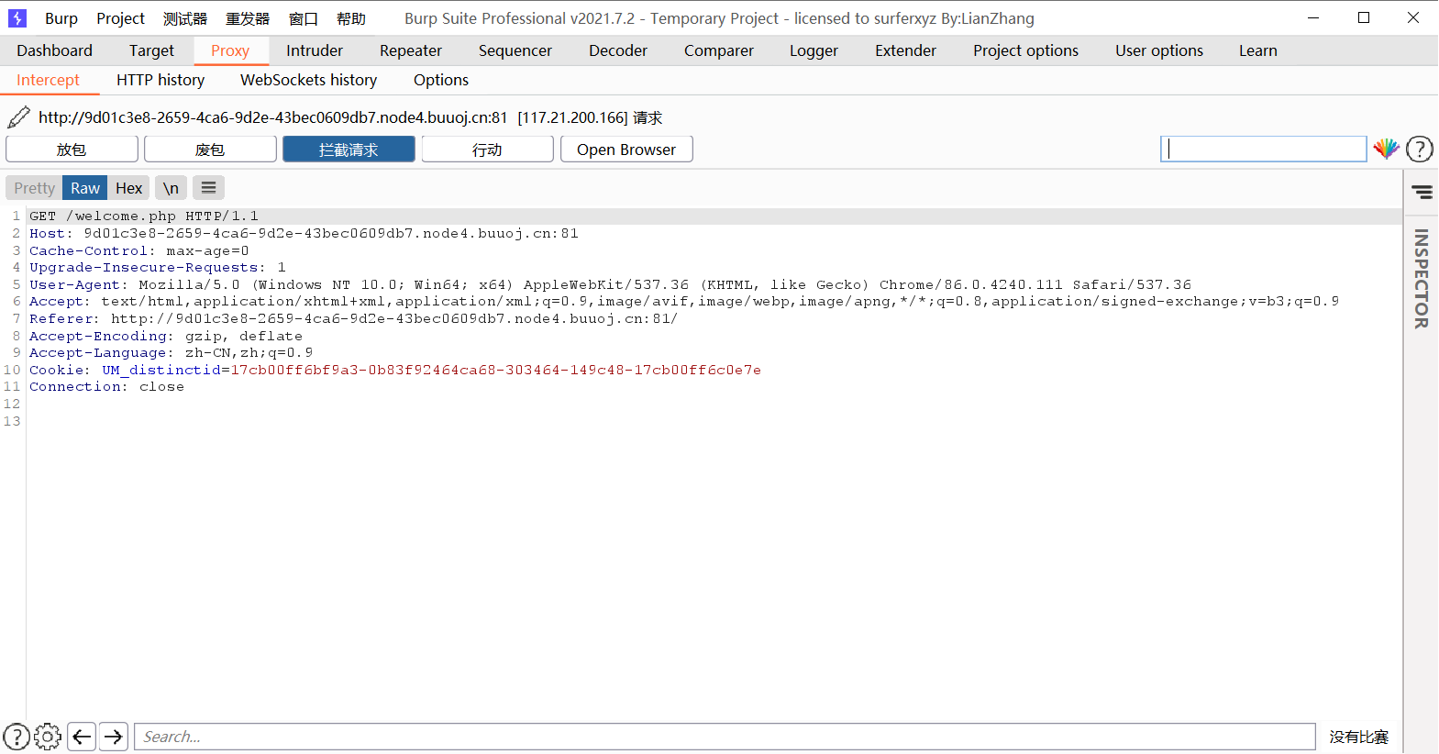Switch to the Logger tab
The height and width of the screenshot is (754, 1439).
814,50
